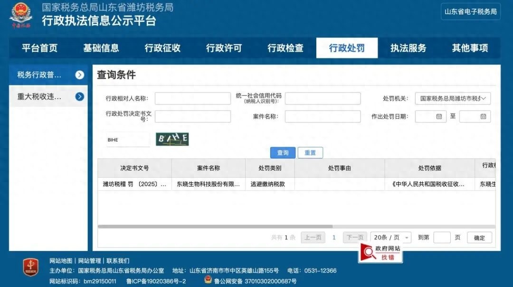Open calendar icon in start date field
The image size is (513, 287).
[x=439, y=117]
